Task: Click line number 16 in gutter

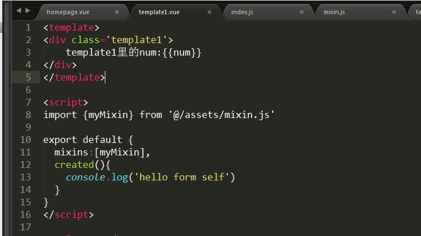Action: tap(25, 214)
